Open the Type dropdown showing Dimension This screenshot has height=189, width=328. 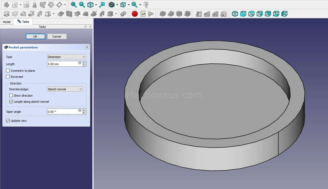[x=66, y=57]
